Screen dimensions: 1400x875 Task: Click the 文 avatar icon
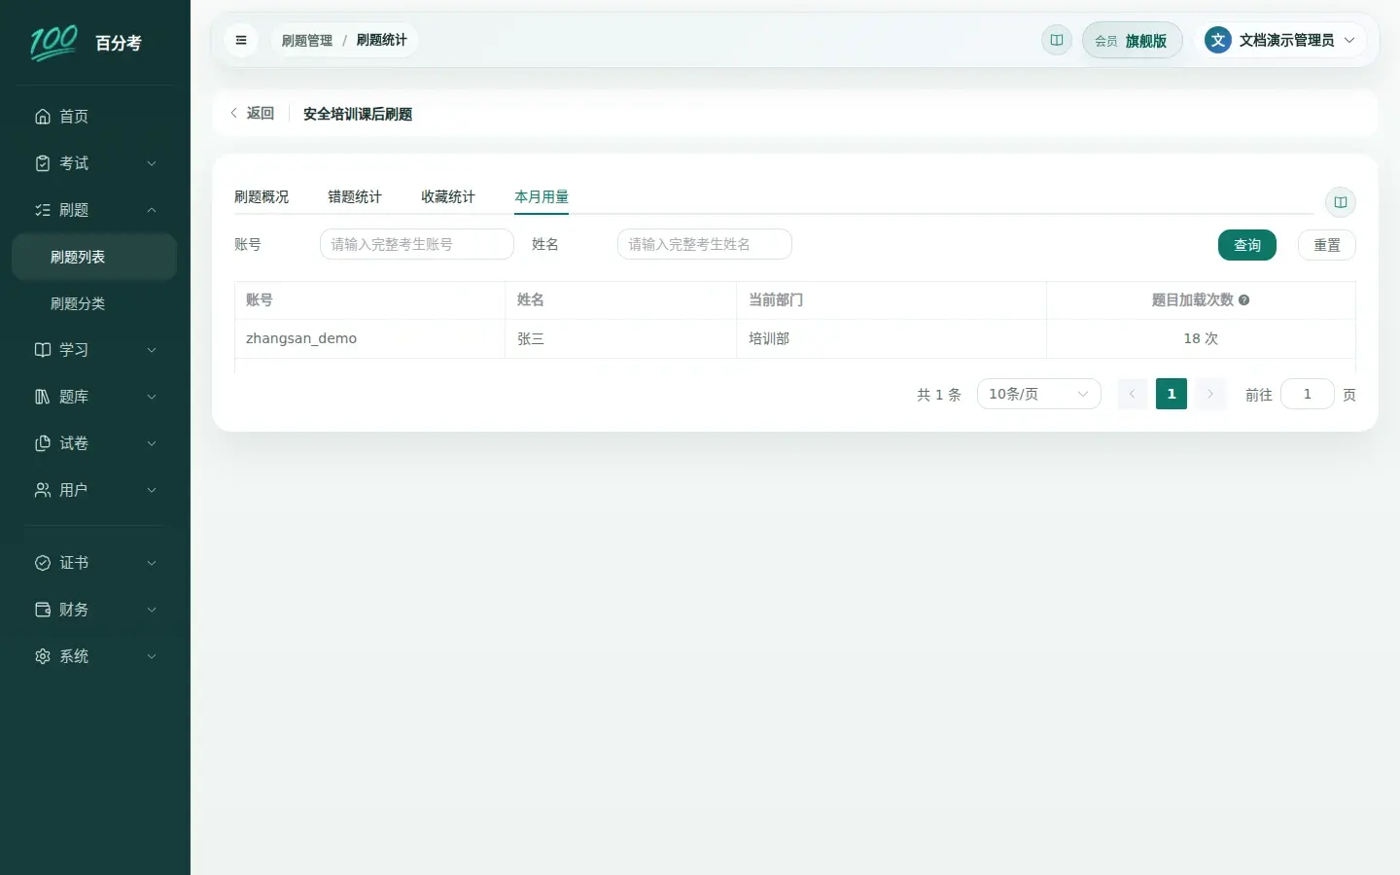coord(1218,40)
